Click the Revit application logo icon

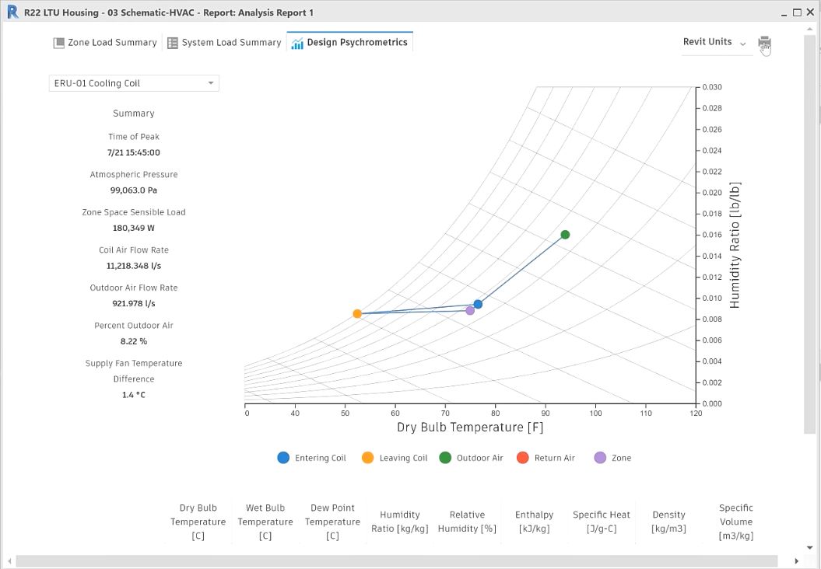12,12
